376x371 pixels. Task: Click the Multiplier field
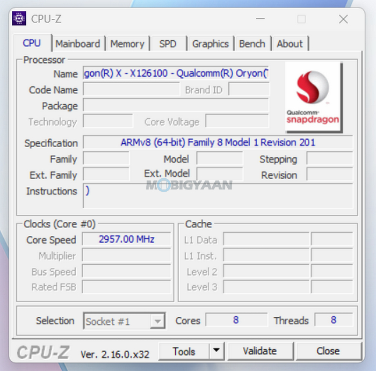pyautogui.click(x=126, y=255)
